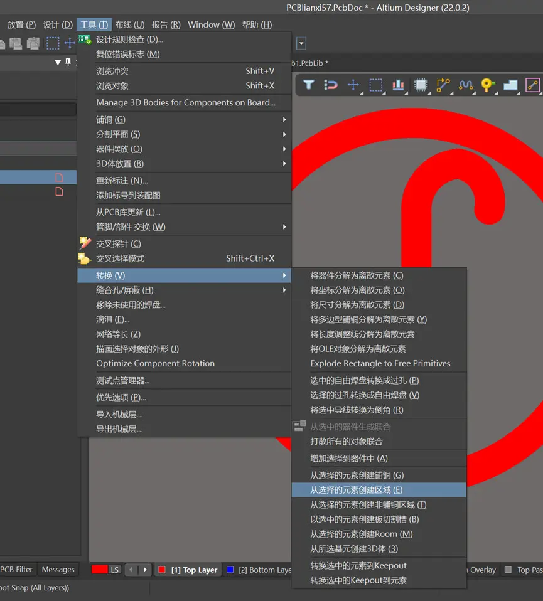Open the 报告 (R) menu
The width and height of the screenshot is (543, 601).
point(166,25)
